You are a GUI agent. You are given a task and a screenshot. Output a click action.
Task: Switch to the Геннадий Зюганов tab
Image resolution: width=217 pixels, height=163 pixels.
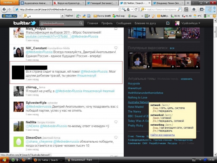(102, 3)
